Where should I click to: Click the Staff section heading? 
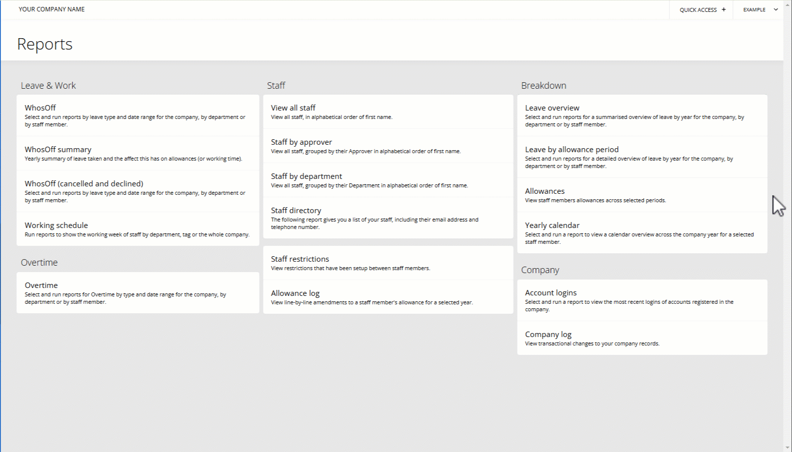tap(276, 85)
